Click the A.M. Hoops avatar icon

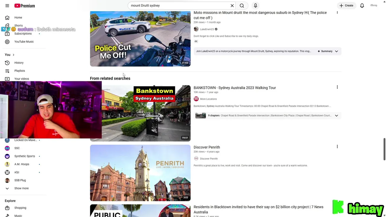pyautogui.click(x=7, y=164)
